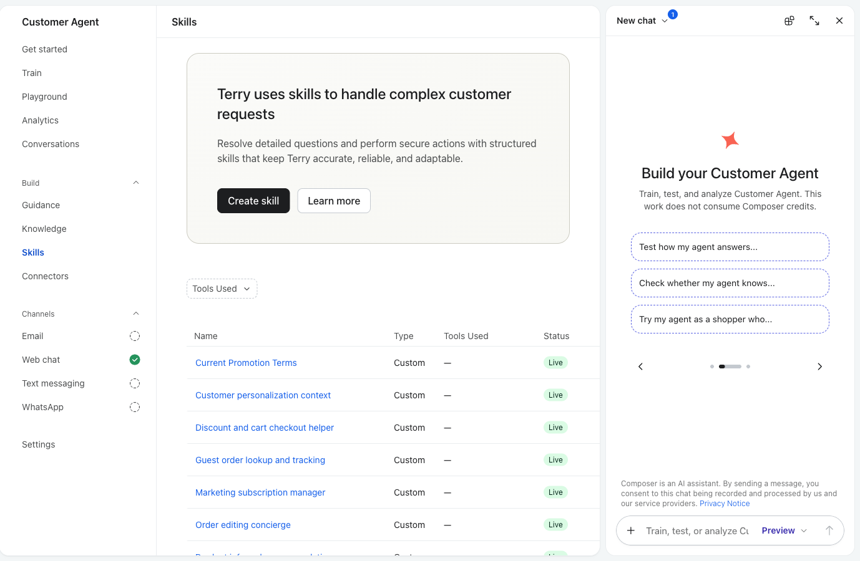Viewport: 860px width, 561px height.
Task: Select 'Test how my agent answers...' suggestion
Action: (730, 247)
